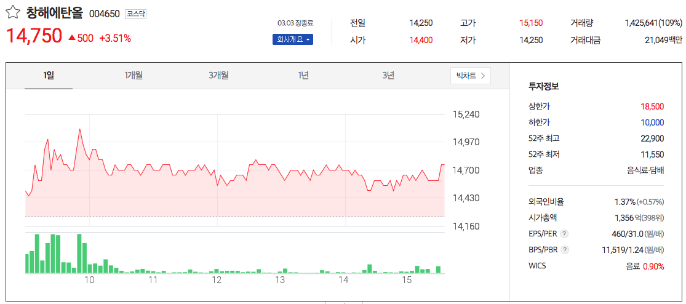Viewport: 686px width, 304px height.
Task: Click the 시가 value 14,400
Action: click(x=421, y=40)
